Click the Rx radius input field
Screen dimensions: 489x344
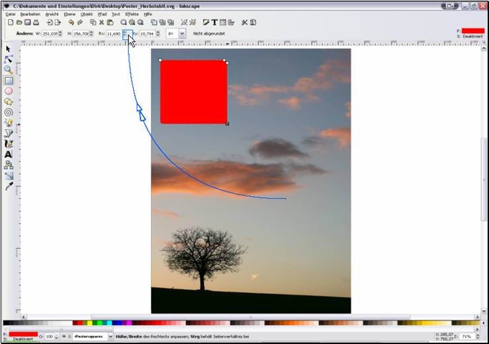click(x=112, y=32)
